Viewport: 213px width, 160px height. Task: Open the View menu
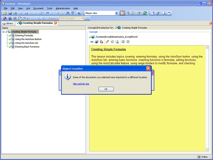pyautogui.click(x=20, y=8)
